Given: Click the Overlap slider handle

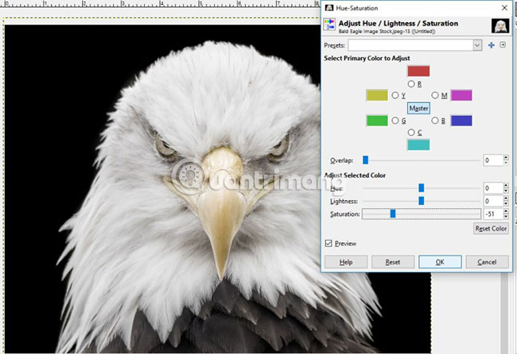Looking at the screenshot, I should (365, 160).
